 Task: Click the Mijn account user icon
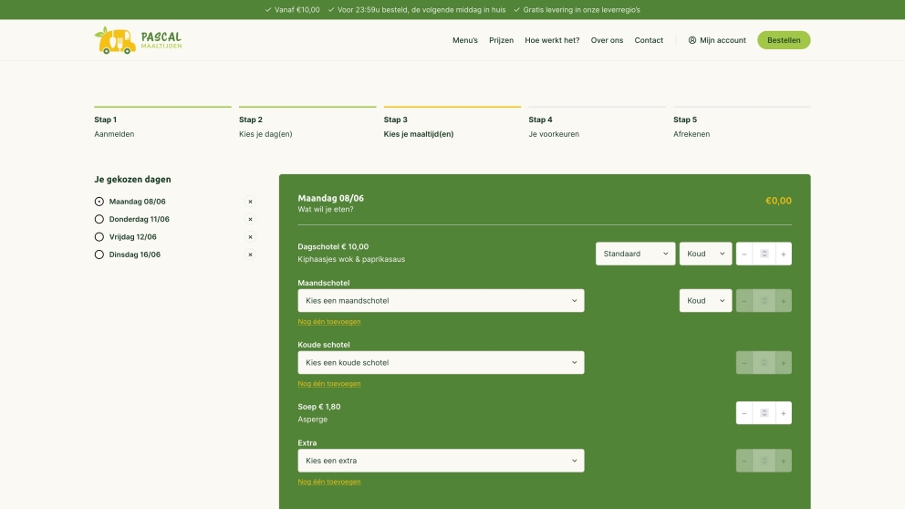click(x=692, y=40)
